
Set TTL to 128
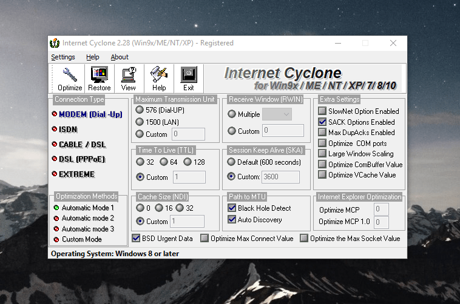click(x=188, y=162)
